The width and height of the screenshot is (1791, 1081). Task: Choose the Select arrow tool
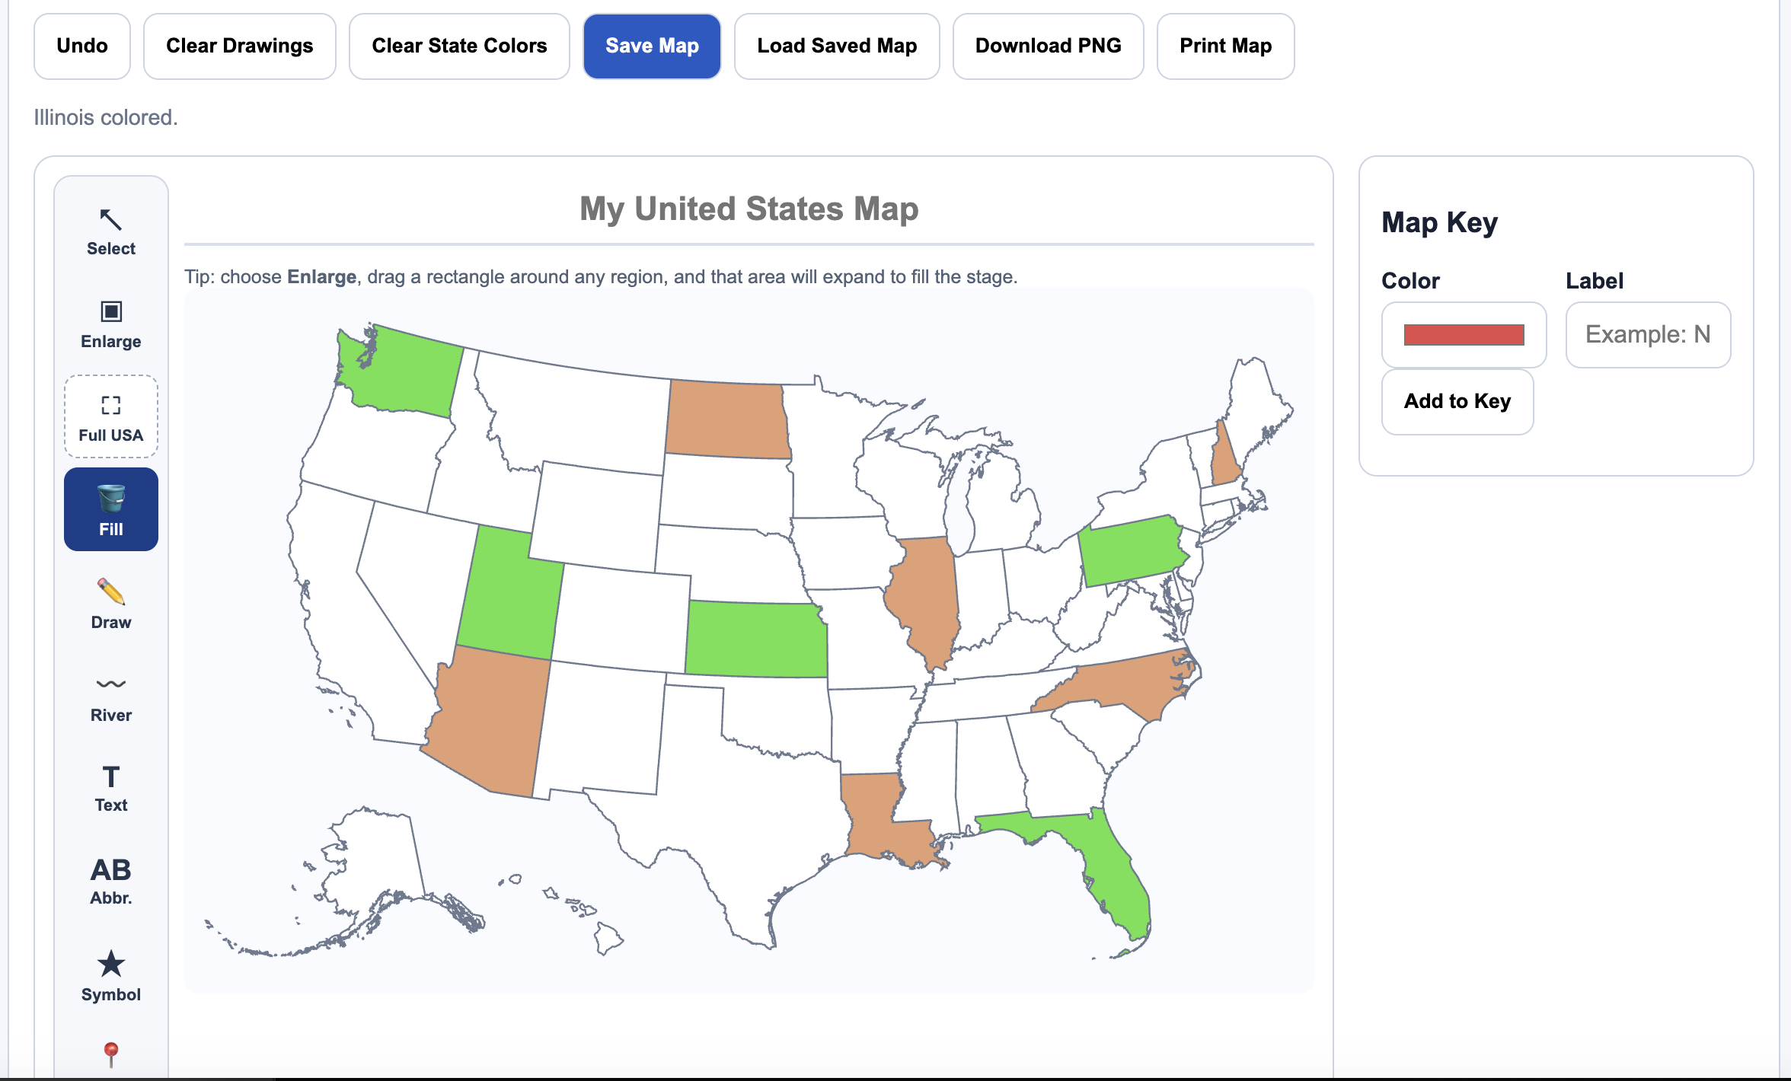111,232
